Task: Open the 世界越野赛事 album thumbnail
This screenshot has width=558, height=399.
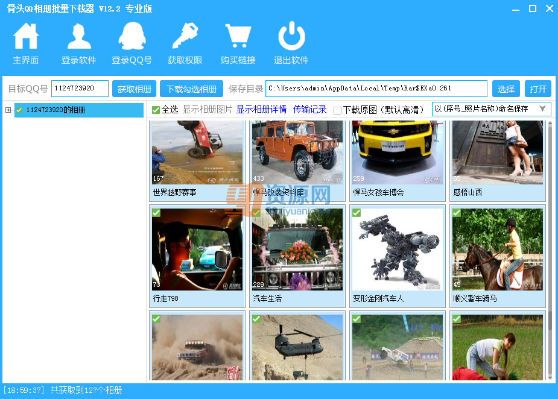Action: pyautogui.click(x=197, y=152)
